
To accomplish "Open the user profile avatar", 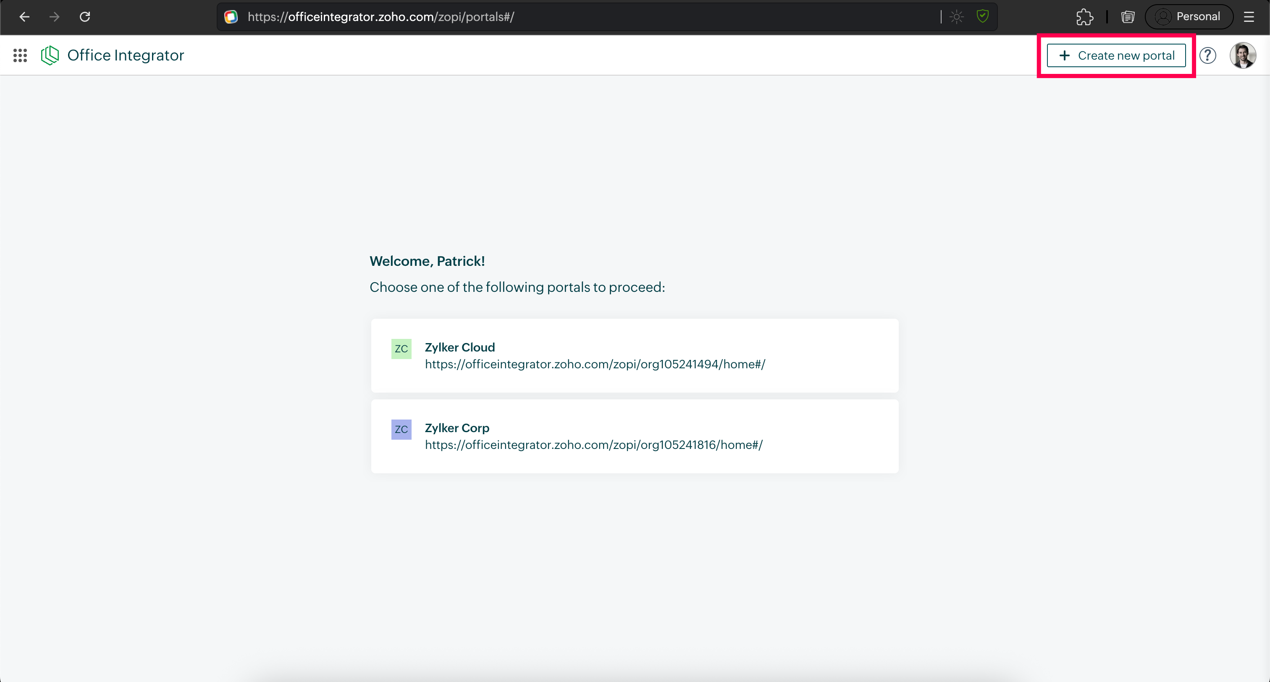I will click(1242, 55).
